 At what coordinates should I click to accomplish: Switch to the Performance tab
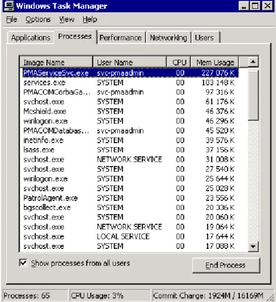click(121, 37)
